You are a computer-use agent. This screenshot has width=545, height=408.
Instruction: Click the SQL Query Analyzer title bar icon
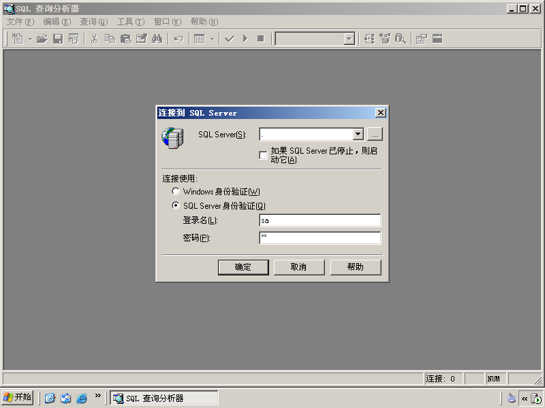[x=10, y=8]
